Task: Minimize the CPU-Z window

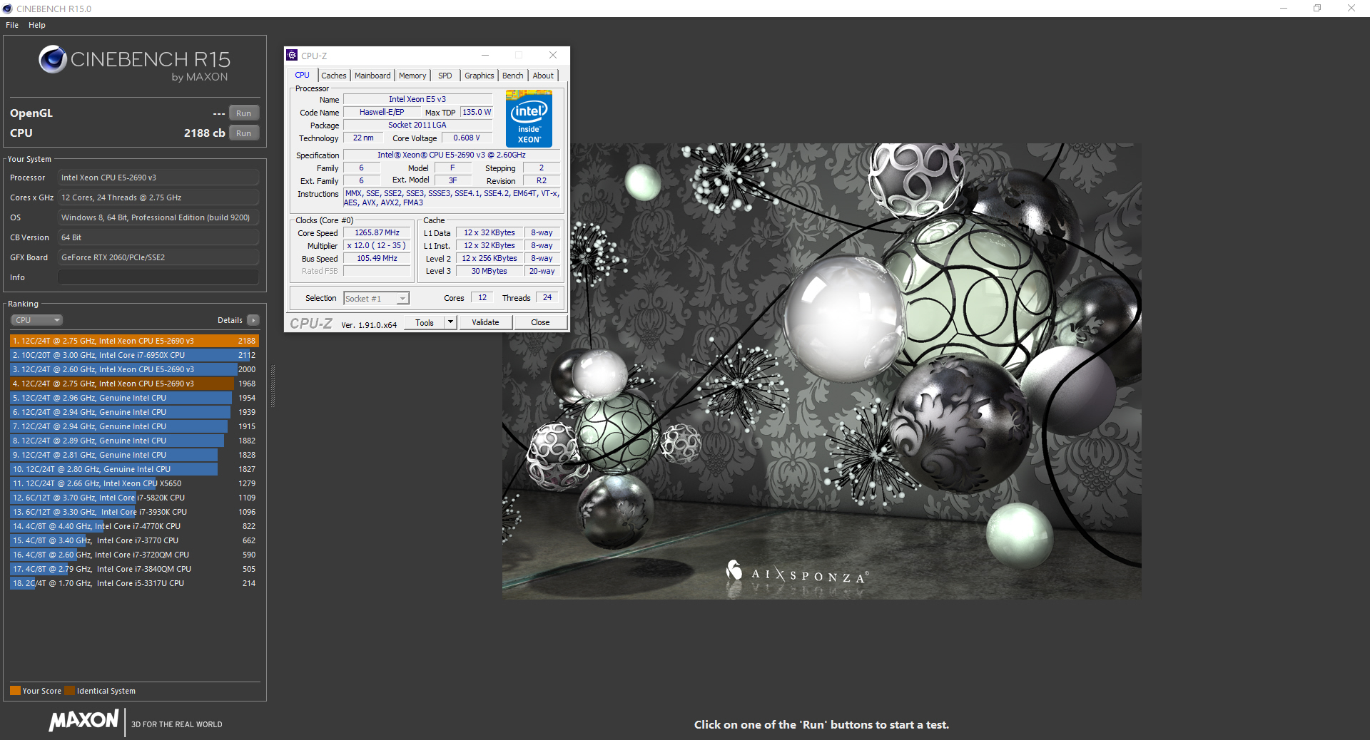Action: click(x=485, y=55)
